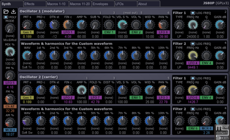
Task: Click LFO 3 controller under Oscillator 2 PAN
Action: tap(163, 97)
